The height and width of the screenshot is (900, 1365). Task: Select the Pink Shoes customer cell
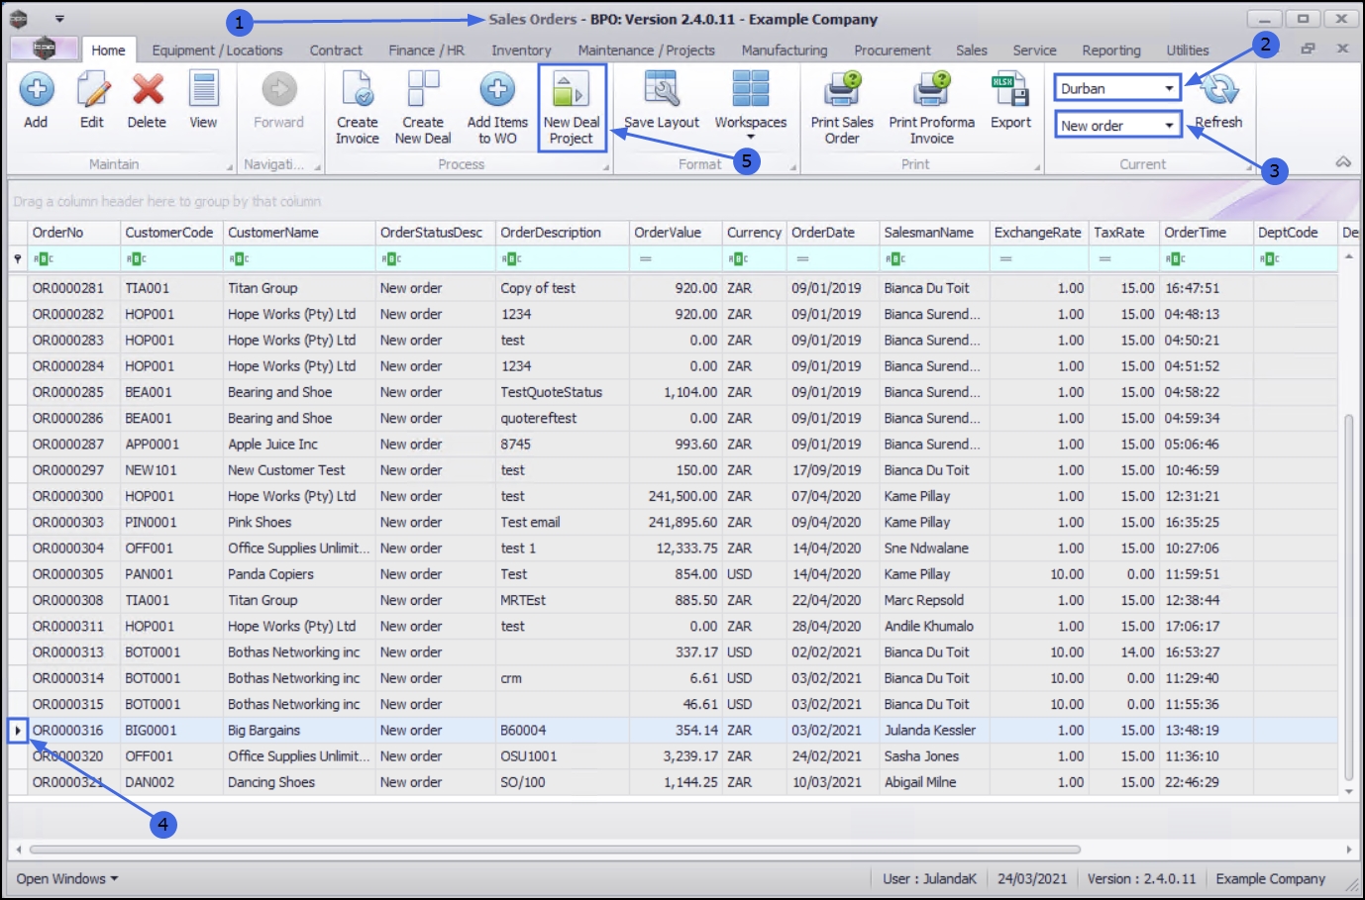pos(300,522)
